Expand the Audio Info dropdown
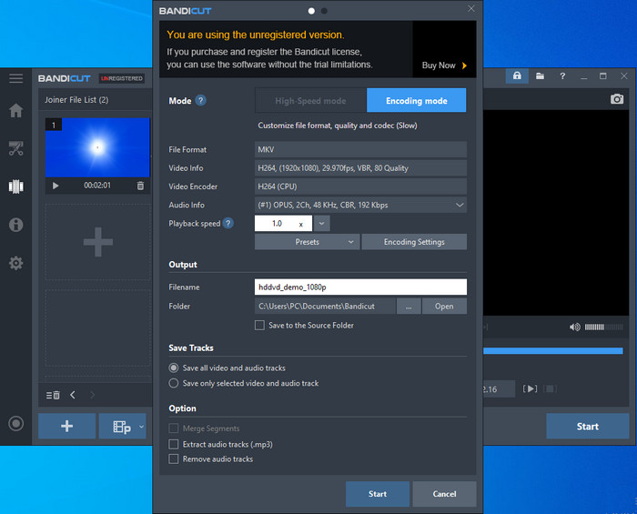This screenshot has height=514, width=637. (460, 206)
